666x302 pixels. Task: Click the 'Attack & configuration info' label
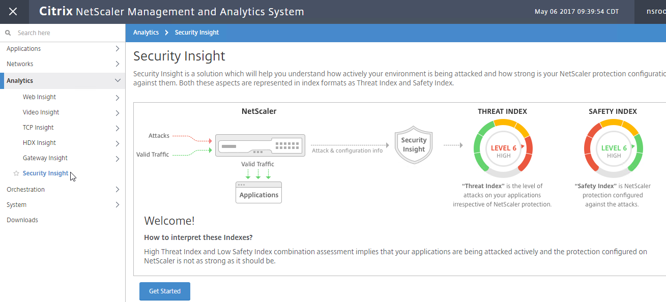pos(347,150)
